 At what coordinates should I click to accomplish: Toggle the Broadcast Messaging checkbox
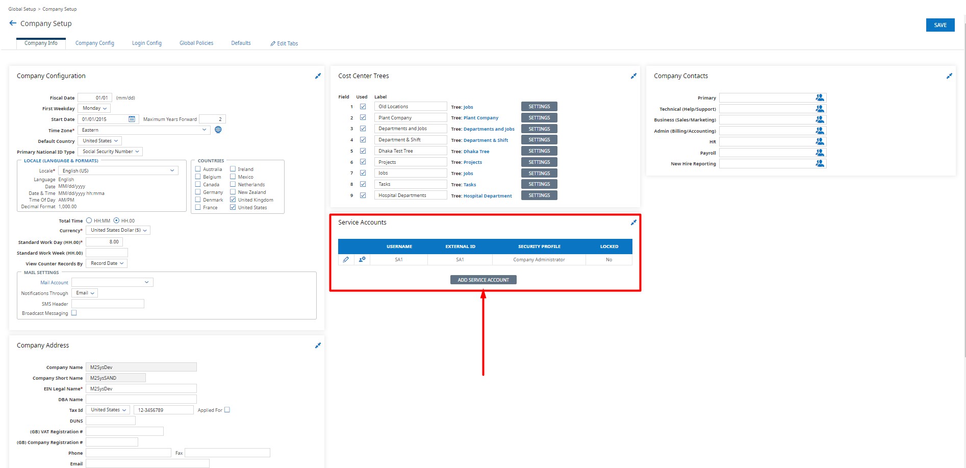pos(74,313)
